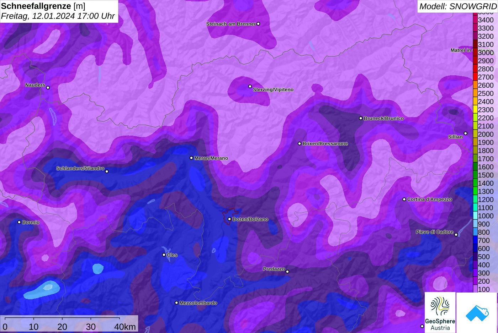Select the Bruneck/Brunico marker dot
Screen dimensions: 498x333
click(x=361, y=118)
